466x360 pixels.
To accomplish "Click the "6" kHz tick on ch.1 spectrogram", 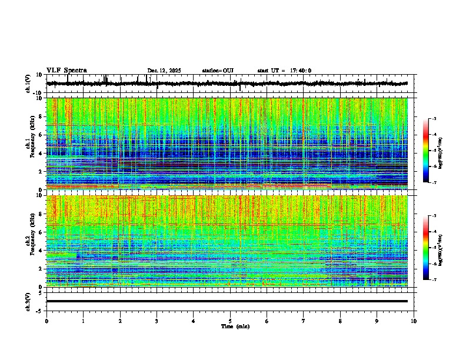I will 41,135.
